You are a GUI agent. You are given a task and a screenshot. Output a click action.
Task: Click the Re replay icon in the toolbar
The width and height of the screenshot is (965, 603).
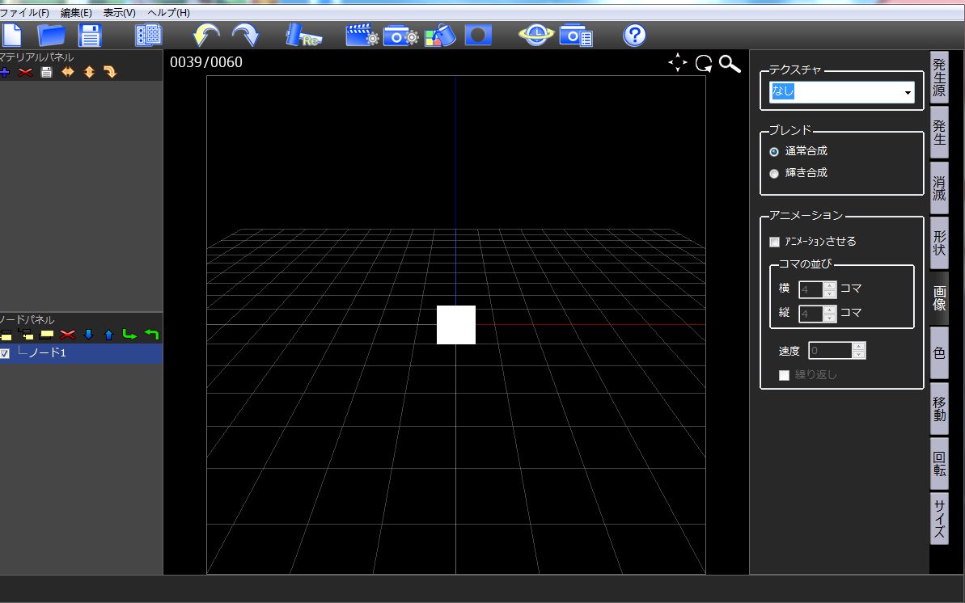[x=303, y=35]
